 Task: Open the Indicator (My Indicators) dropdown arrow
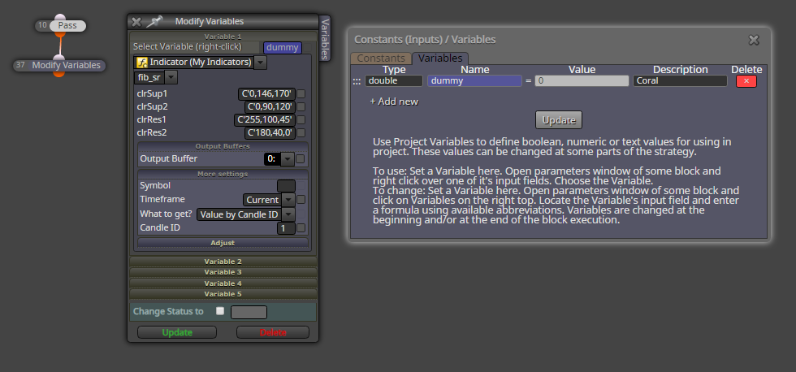260,63
